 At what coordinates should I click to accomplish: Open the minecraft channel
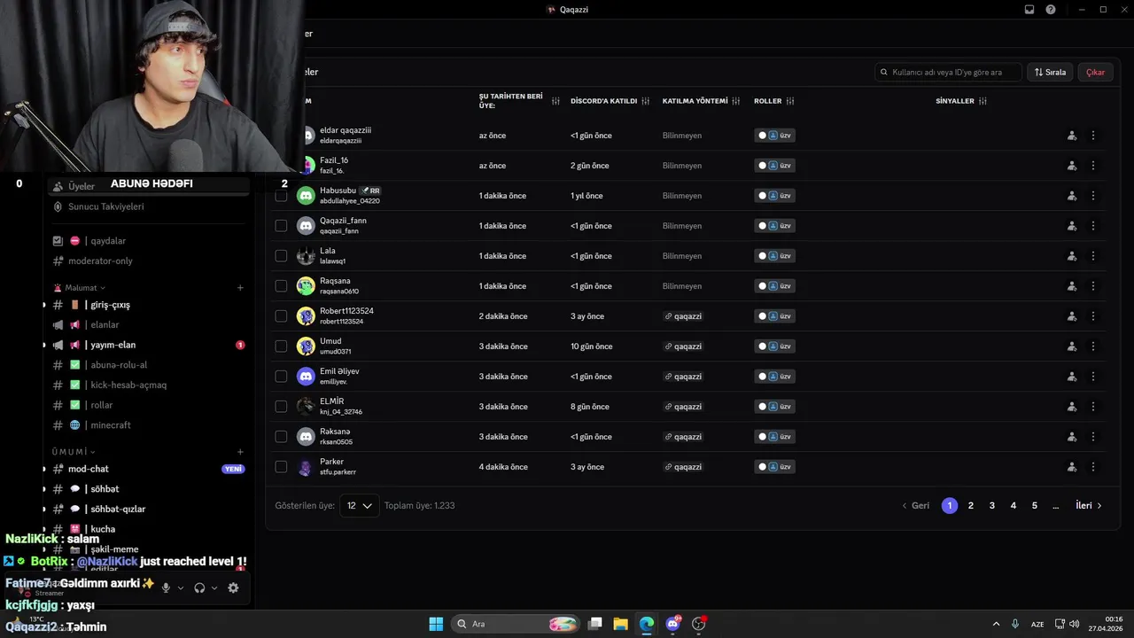point(148,425)
